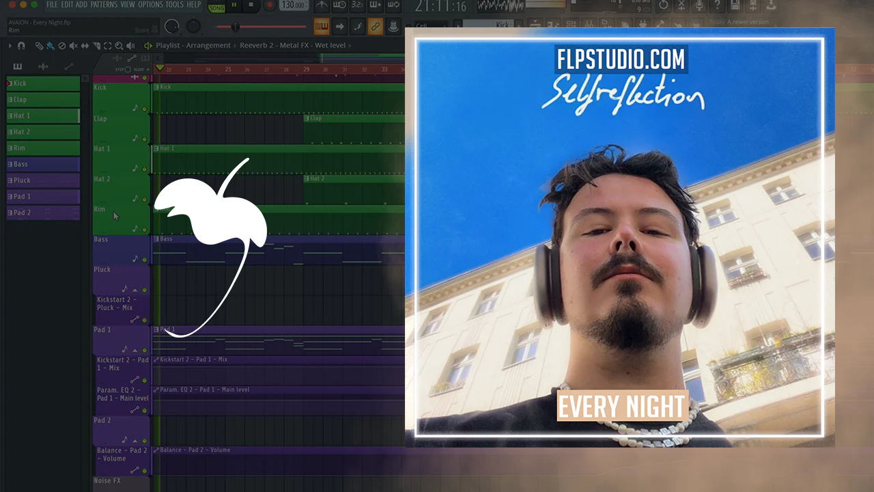Toggle wait for input before recording
Screen dimensions: 874x492
pos(339,5)
